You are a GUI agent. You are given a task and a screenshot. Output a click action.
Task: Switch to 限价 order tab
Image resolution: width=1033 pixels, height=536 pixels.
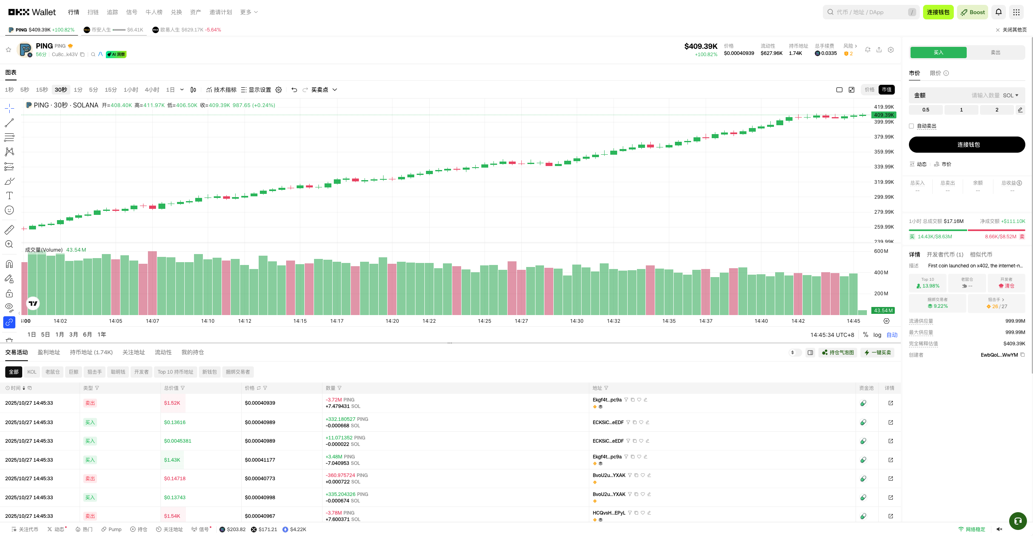click(935, 73)
